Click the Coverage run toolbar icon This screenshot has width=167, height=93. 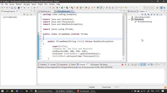click(x=67, y=7)
